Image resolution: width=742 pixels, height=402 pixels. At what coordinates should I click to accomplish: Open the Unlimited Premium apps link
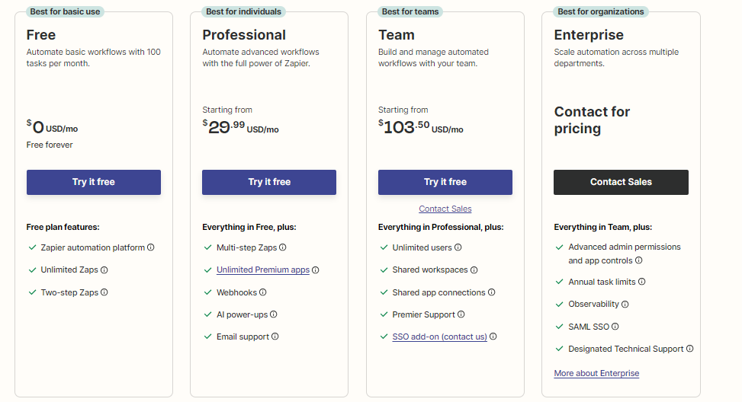[x=263, y=270]
